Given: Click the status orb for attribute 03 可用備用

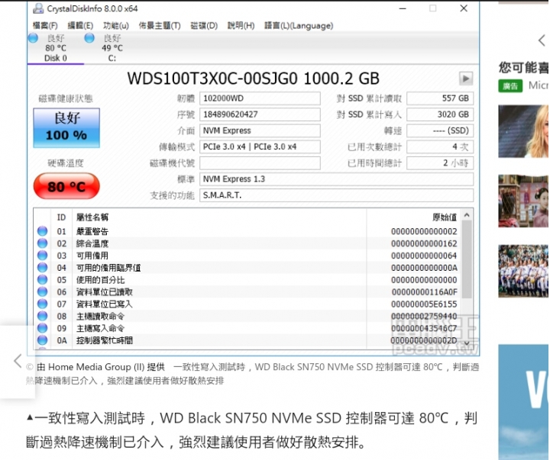Looking at the screenshot, I should [43, 256].
